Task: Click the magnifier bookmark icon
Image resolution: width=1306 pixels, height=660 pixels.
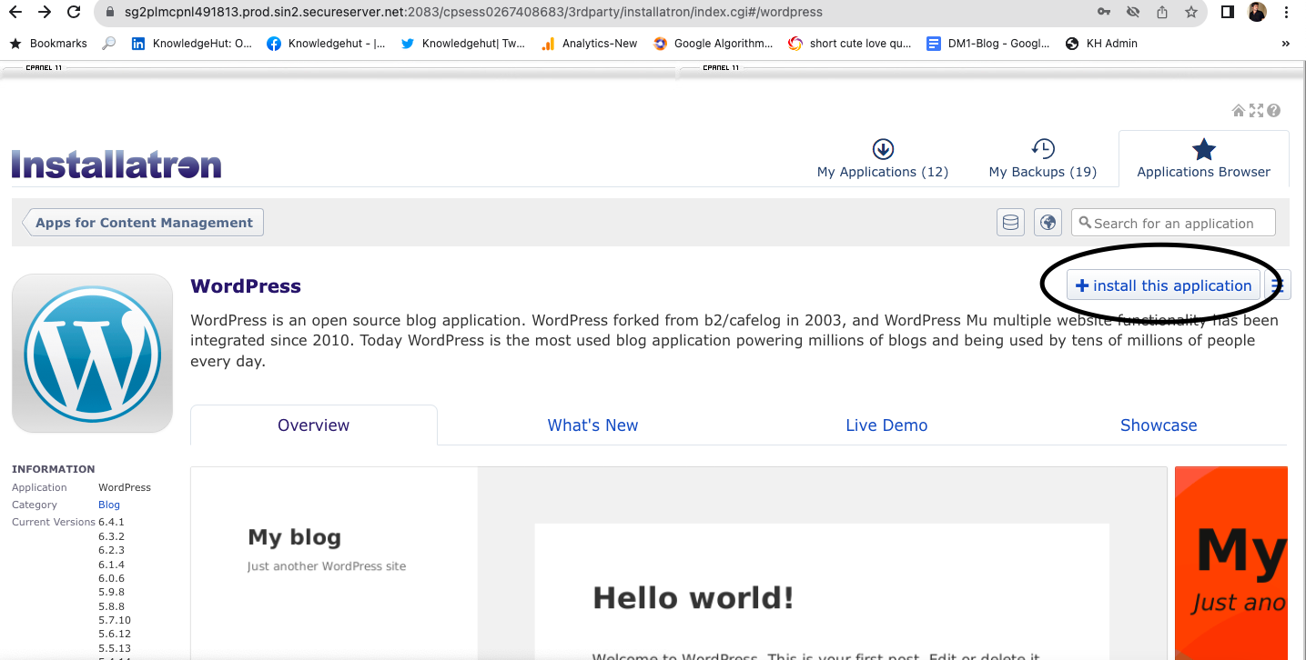Action: (109, 43)
